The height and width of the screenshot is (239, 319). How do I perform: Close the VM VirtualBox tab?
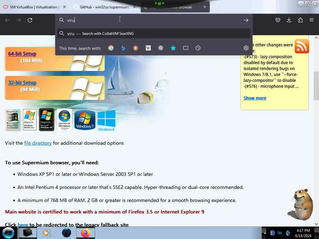pyautogui.click(x=64, y=7)
